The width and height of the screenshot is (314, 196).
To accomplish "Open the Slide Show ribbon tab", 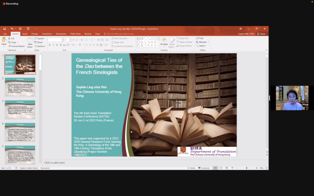I will click(x=75, y=34).
